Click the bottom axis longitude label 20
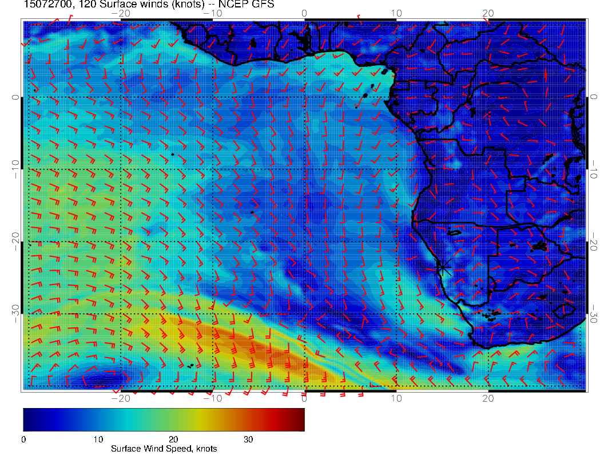Screen dimensions: 604x467 point(488,398)
